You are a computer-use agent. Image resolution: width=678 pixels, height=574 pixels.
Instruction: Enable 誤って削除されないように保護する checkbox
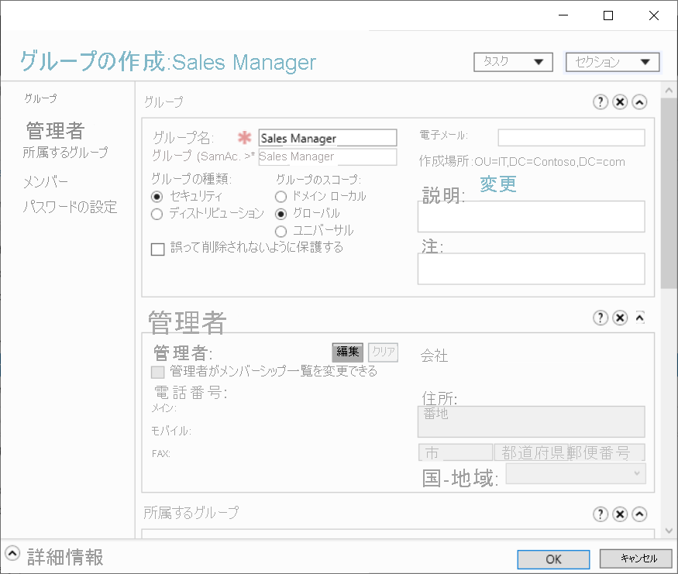pyautogui.click(x=157, y=249)
